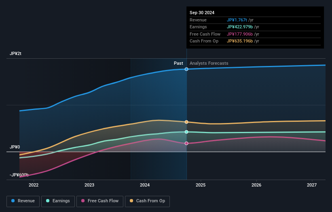
Task: Click the 2023 x-axis label
Action: click(89, 185)
